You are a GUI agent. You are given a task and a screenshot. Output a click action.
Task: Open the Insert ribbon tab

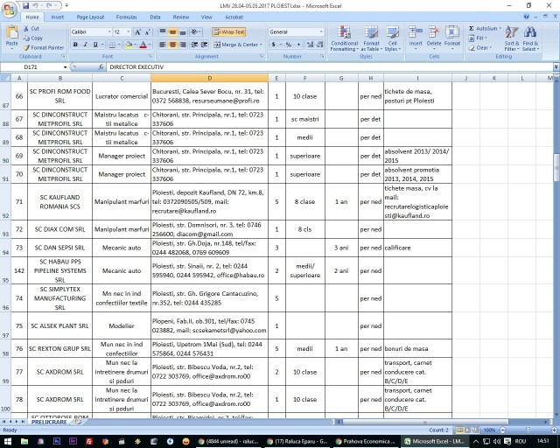click(x=57, y=17)
